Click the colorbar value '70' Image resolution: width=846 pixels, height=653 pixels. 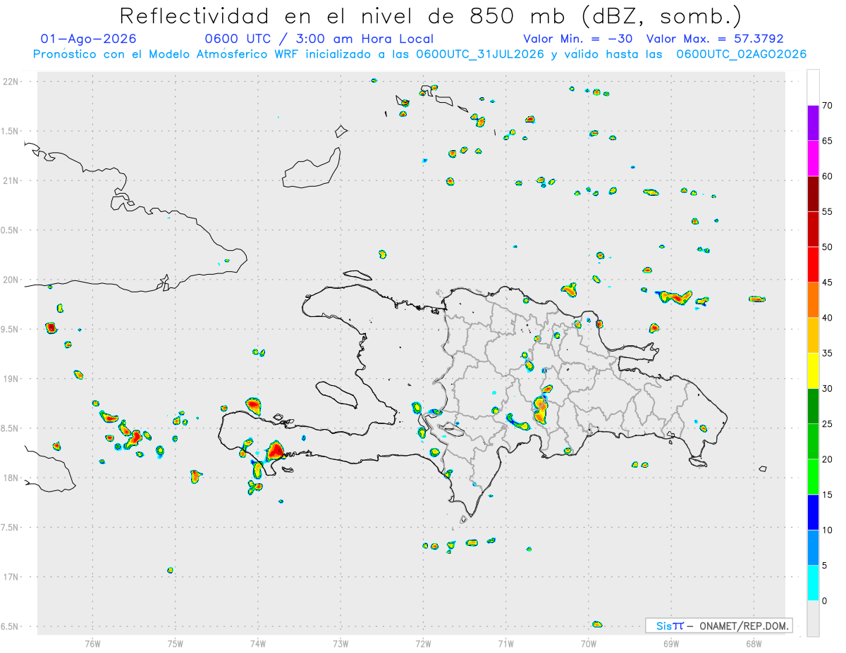827,106
